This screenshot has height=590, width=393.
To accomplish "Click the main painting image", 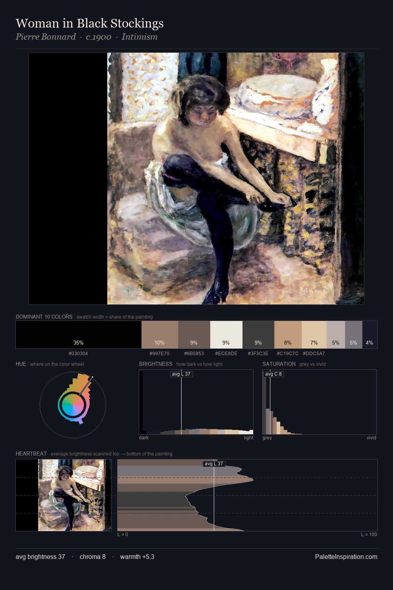I will click(196, 179).
